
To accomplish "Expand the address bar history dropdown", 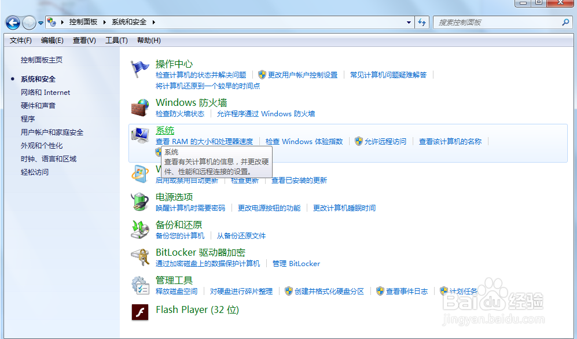I will click(409, 23).
